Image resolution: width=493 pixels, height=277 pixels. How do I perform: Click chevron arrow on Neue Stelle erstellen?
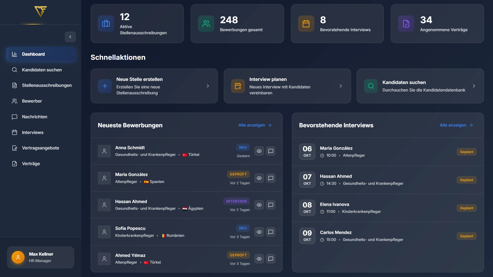coord(208,86)
